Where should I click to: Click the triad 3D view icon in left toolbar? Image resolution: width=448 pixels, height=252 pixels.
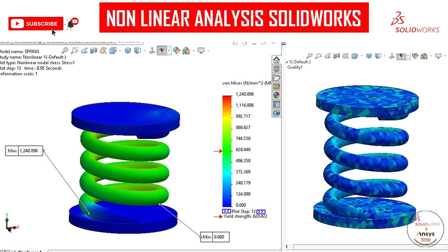pos(152,51)
